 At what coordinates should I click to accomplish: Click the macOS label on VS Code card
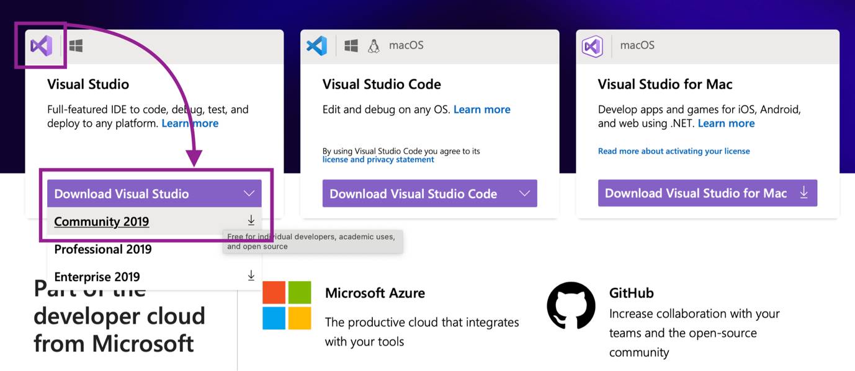[x=406, y=45]
